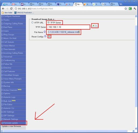Open System Info in sidebar
The image size is (138, 133).
tap(13, 83)
